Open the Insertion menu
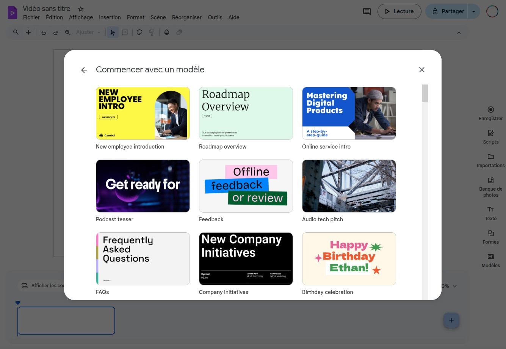 [x=110, y=17]
